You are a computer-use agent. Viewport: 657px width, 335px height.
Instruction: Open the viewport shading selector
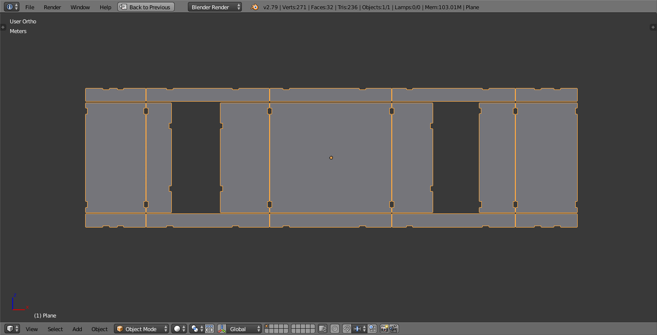(179, 329)
